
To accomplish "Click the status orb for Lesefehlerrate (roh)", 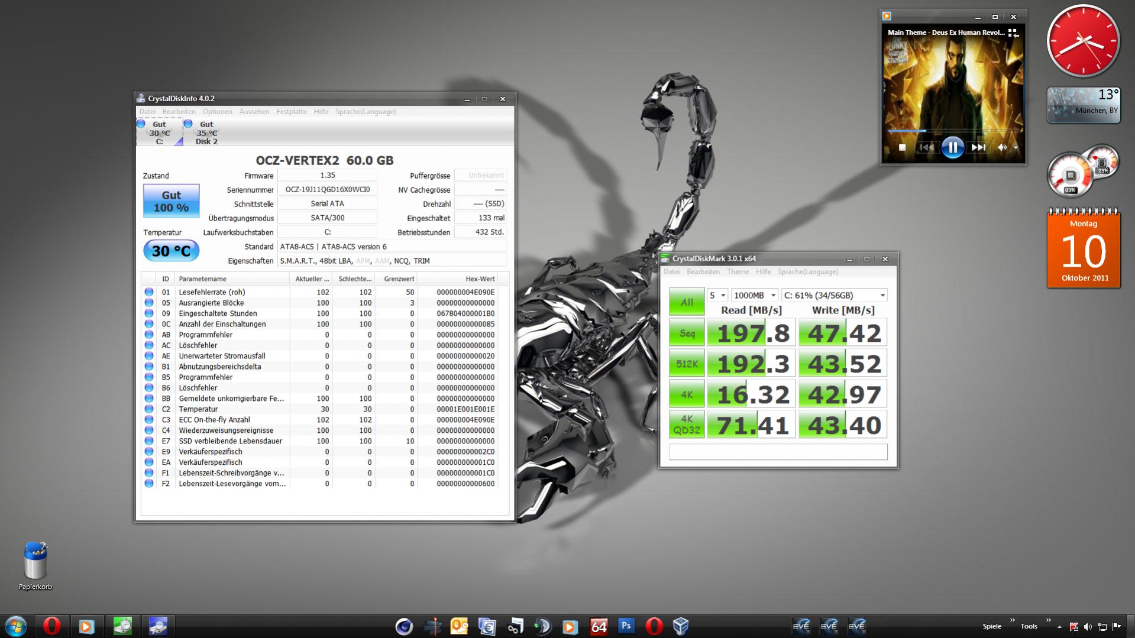I will point(149,292).
